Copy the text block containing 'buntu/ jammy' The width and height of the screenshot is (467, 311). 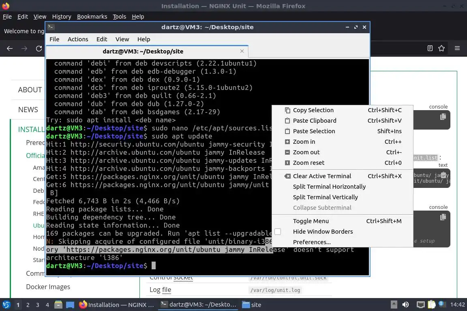coord(443,175)
